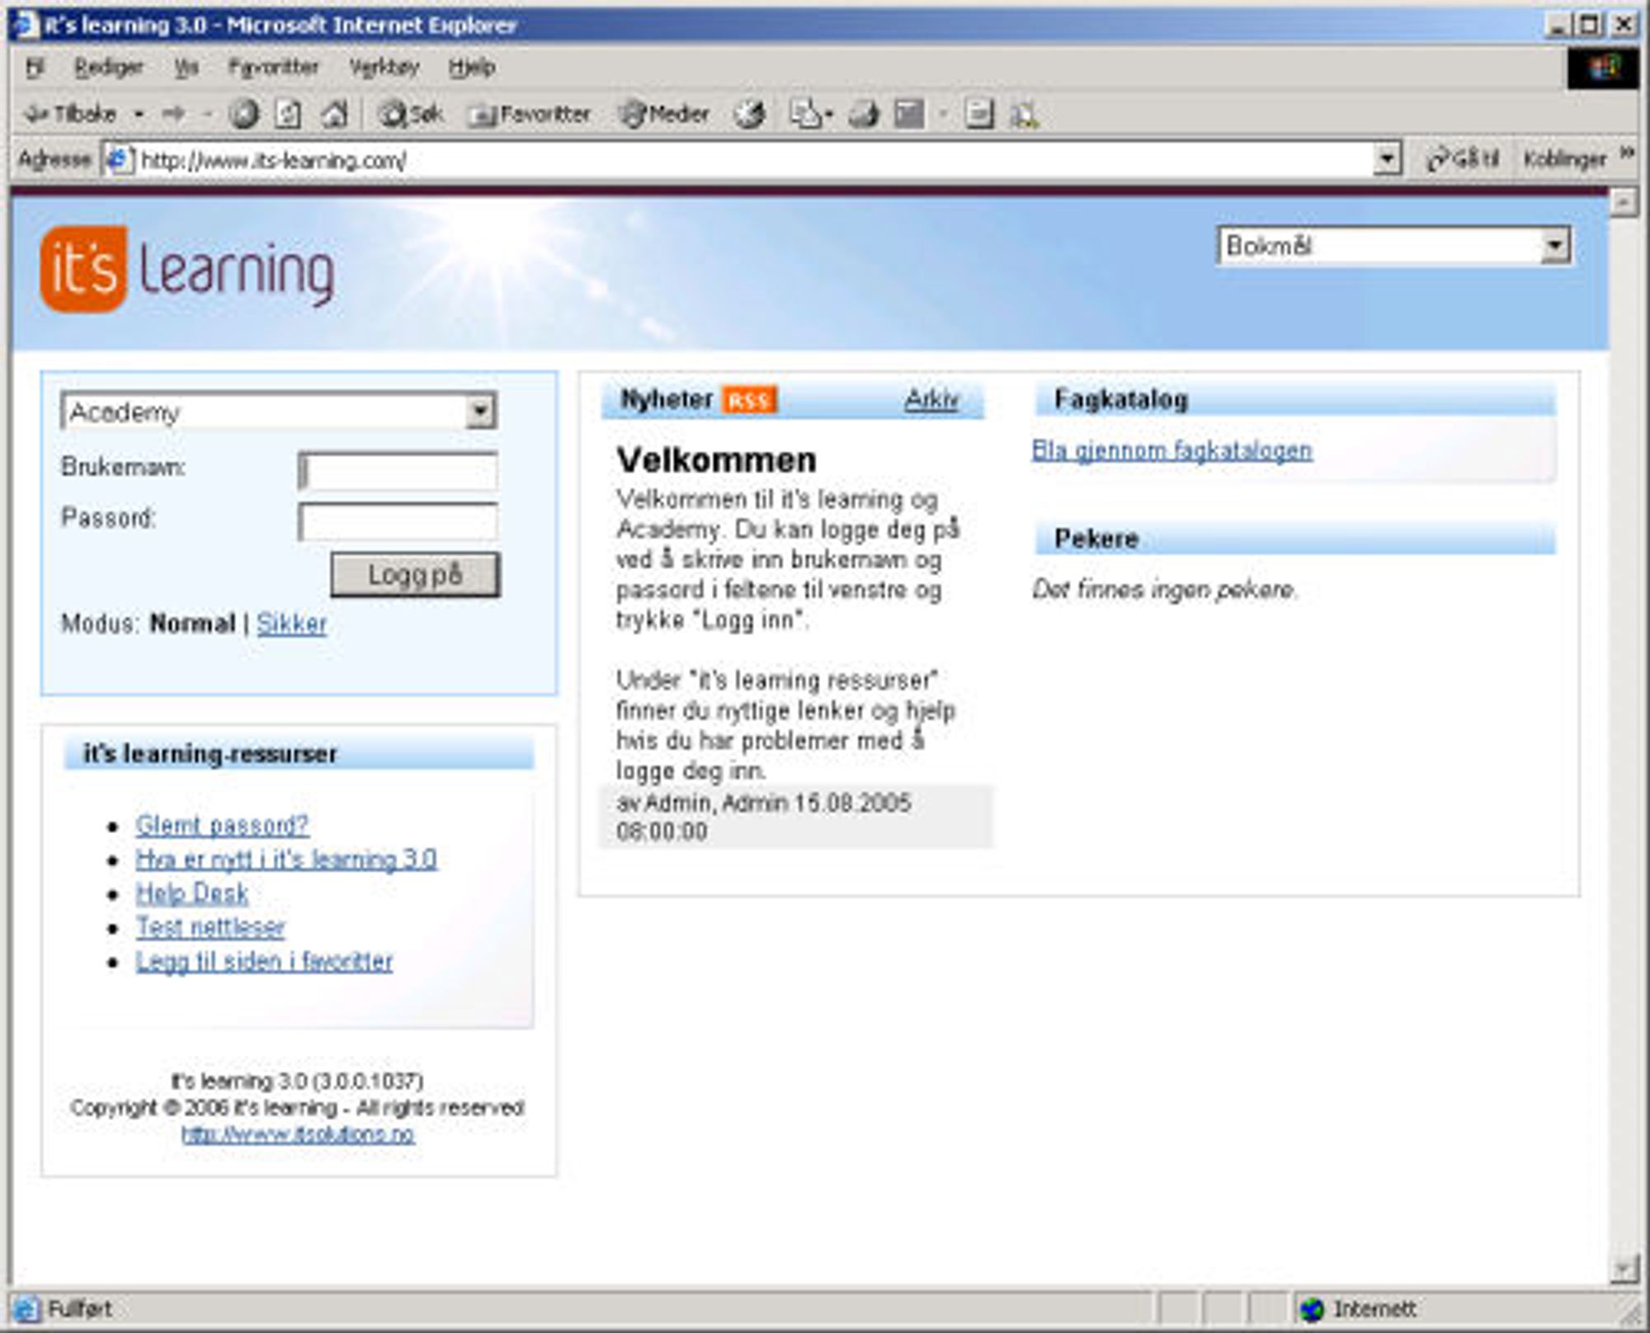
Task: Click the Windows flag throbber icon
Action: pos(1603,68)
